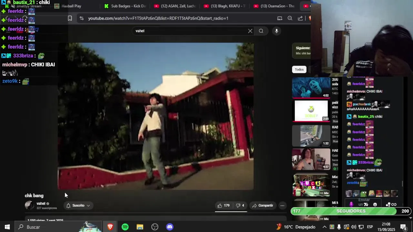Select the Todos filter chip

point(299,70)
